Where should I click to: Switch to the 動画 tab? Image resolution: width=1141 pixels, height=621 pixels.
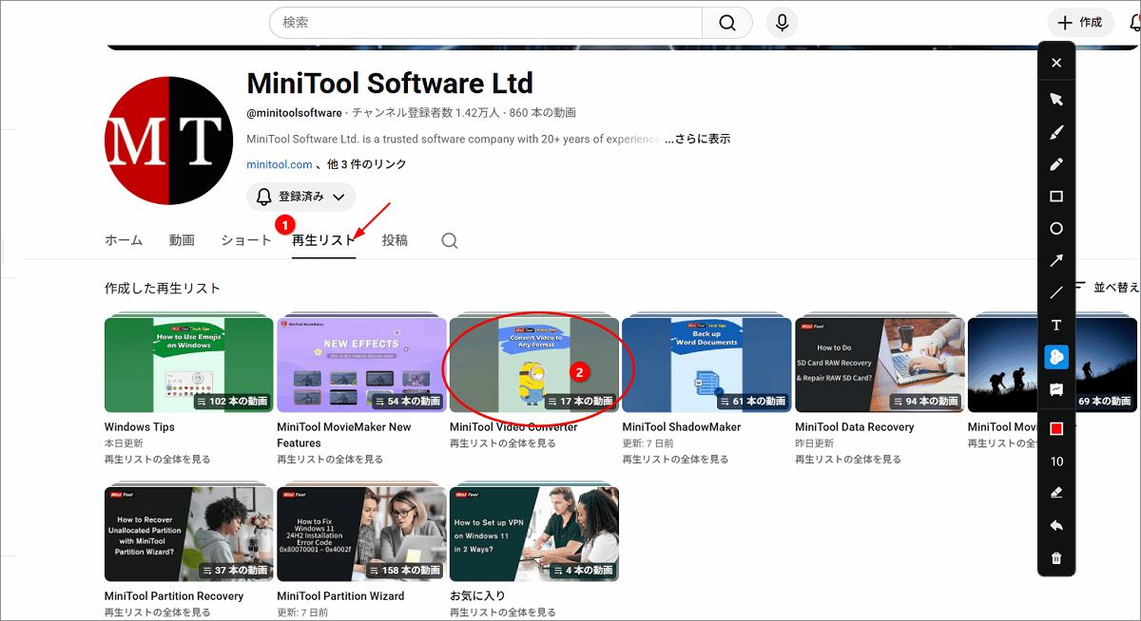click(x=182, y=240)
